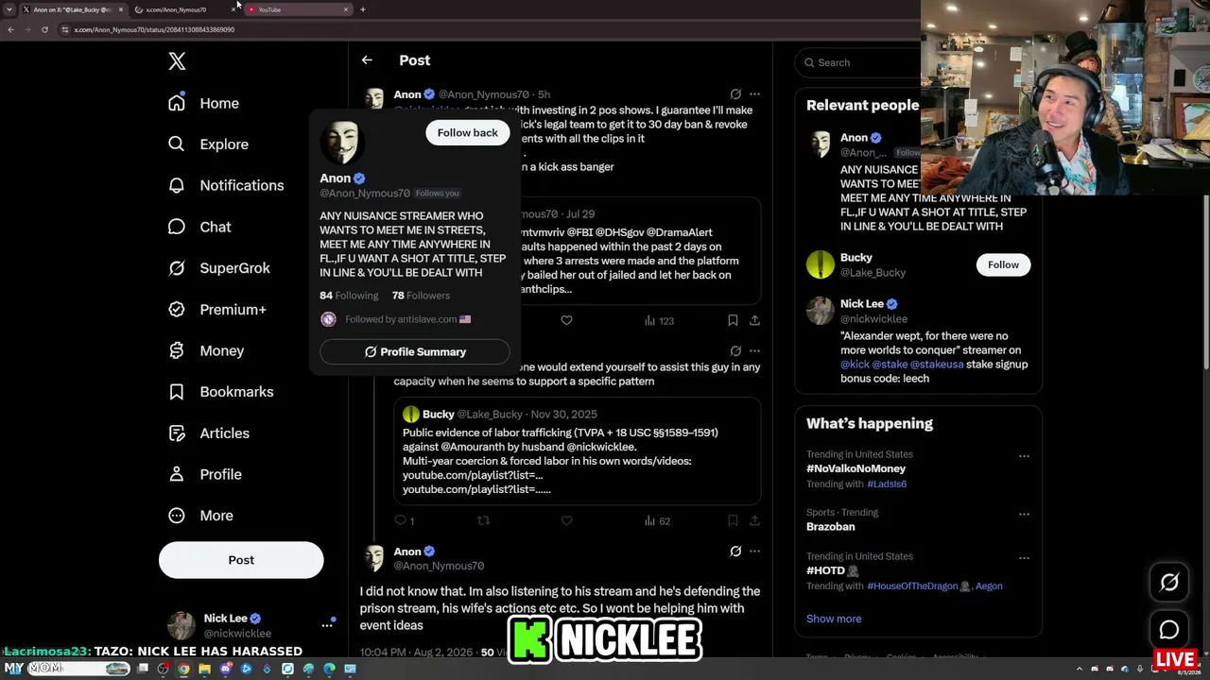Bookmark the reply with 62 views

(x=733, y=520)
